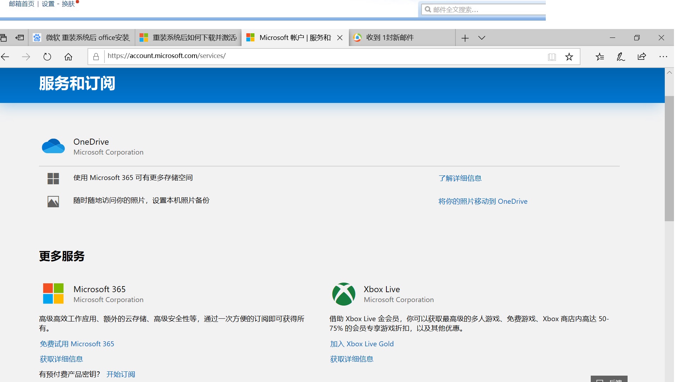Click the Microsoft 365 logo icon
The height and width of the screenshot is (382, 680).
click(53, 294)
